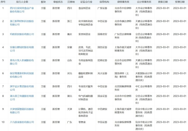Select the 广发证券 sponsor cell
Screen dimensions: 188x131
102,8
